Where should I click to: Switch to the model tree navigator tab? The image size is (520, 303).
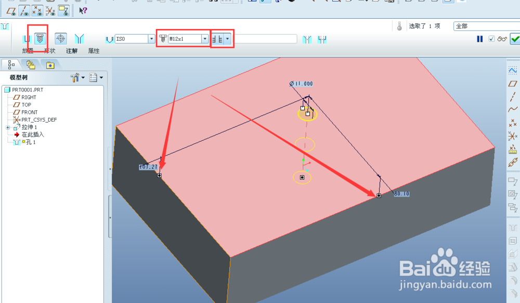11,64
